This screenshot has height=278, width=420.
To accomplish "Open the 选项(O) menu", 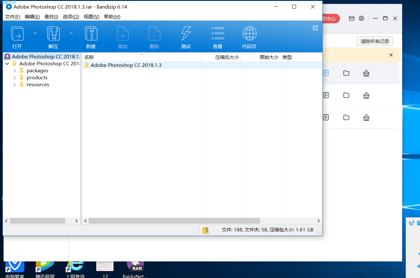I will click(x=71, y=17).
